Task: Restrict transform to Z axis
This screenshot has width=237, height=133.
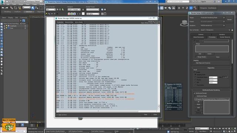Action: point(187,8)
